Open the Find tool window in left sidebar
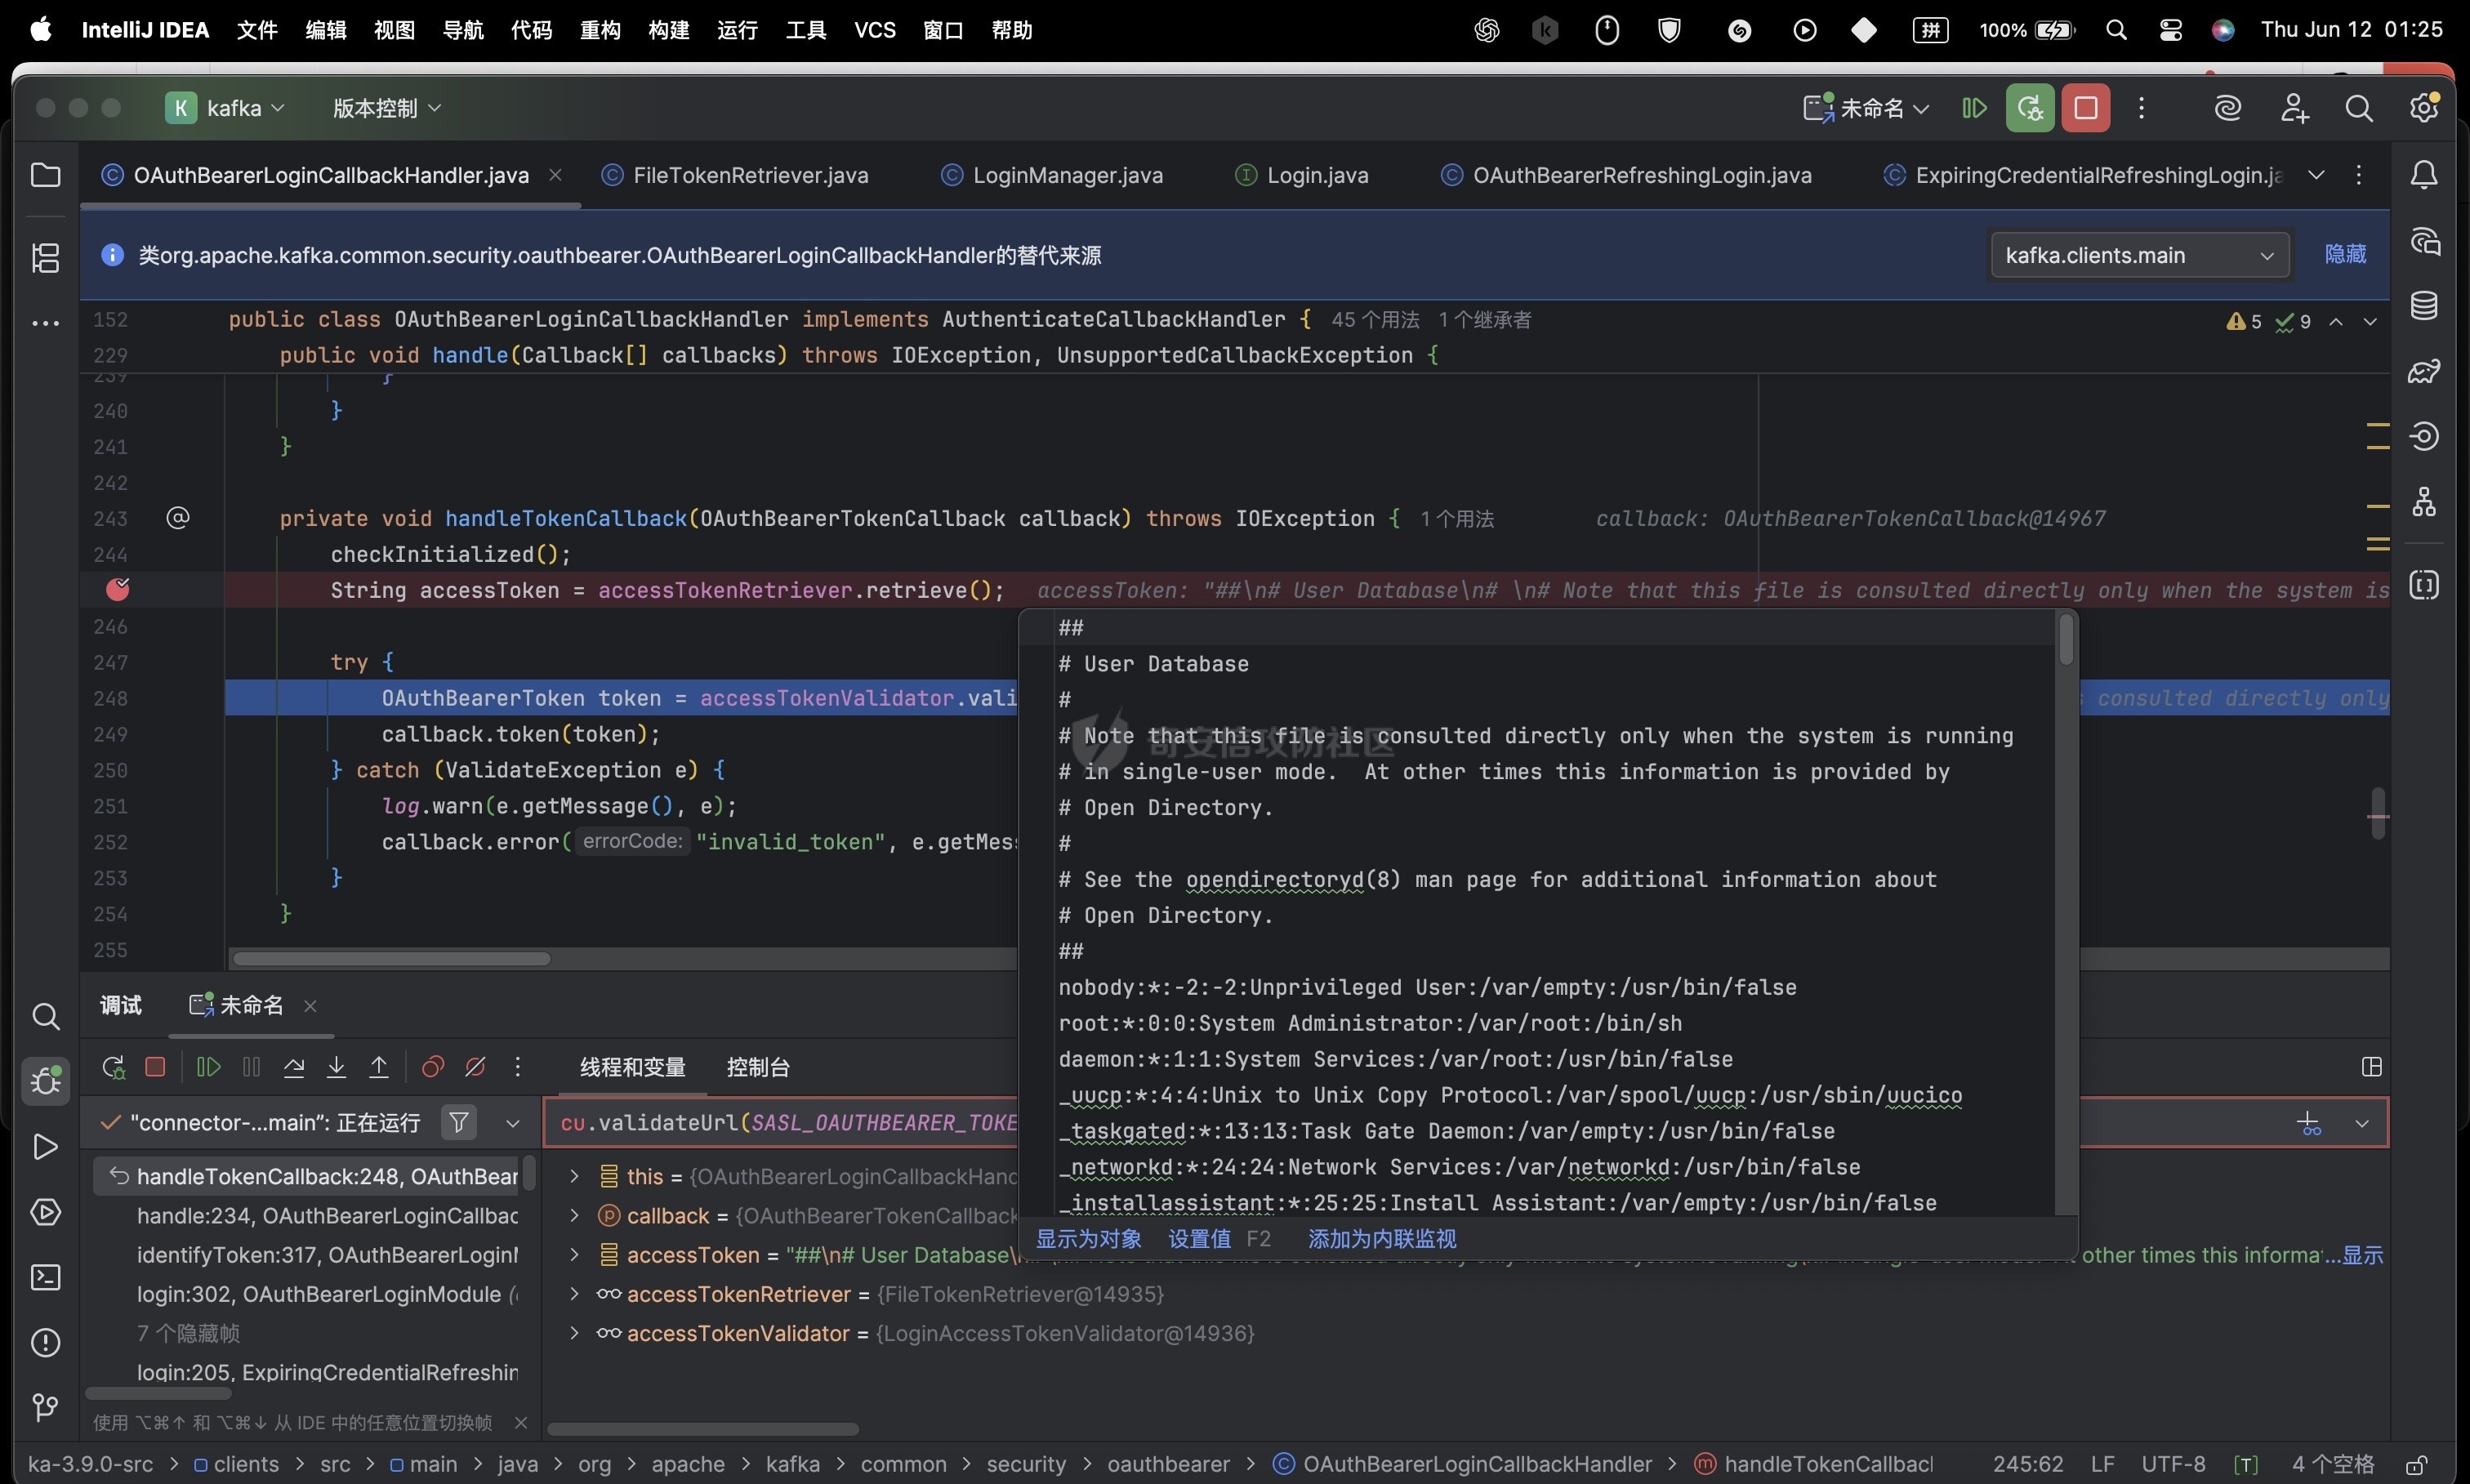This screenshot has height=1484, width=2470. 45,1017
